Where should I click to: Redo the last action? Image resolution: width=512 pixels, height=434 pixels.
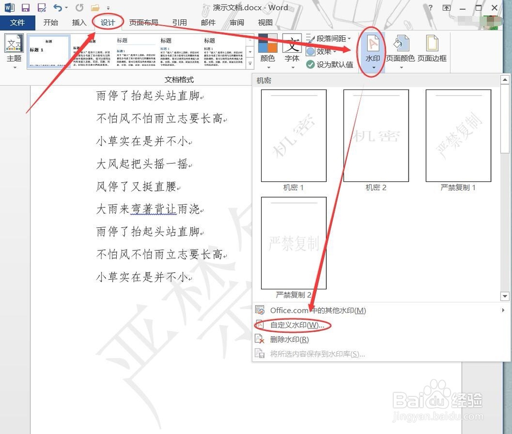[79, 8]
